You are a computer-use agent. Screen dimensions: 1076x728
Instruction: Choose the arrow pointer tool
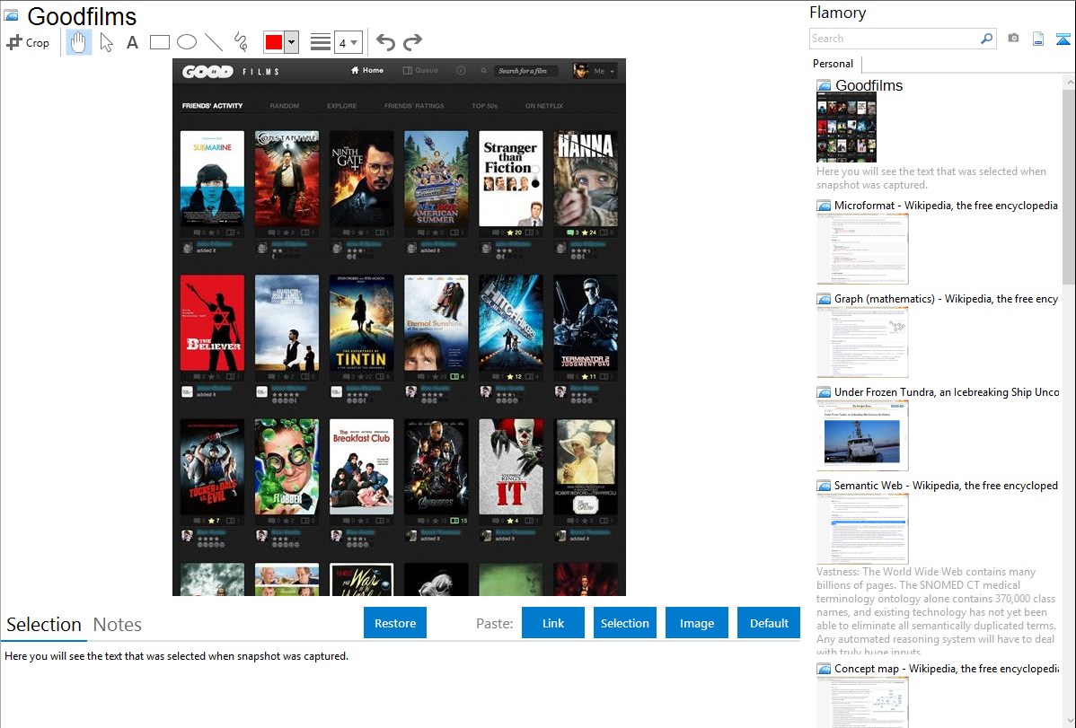[106, 42]
